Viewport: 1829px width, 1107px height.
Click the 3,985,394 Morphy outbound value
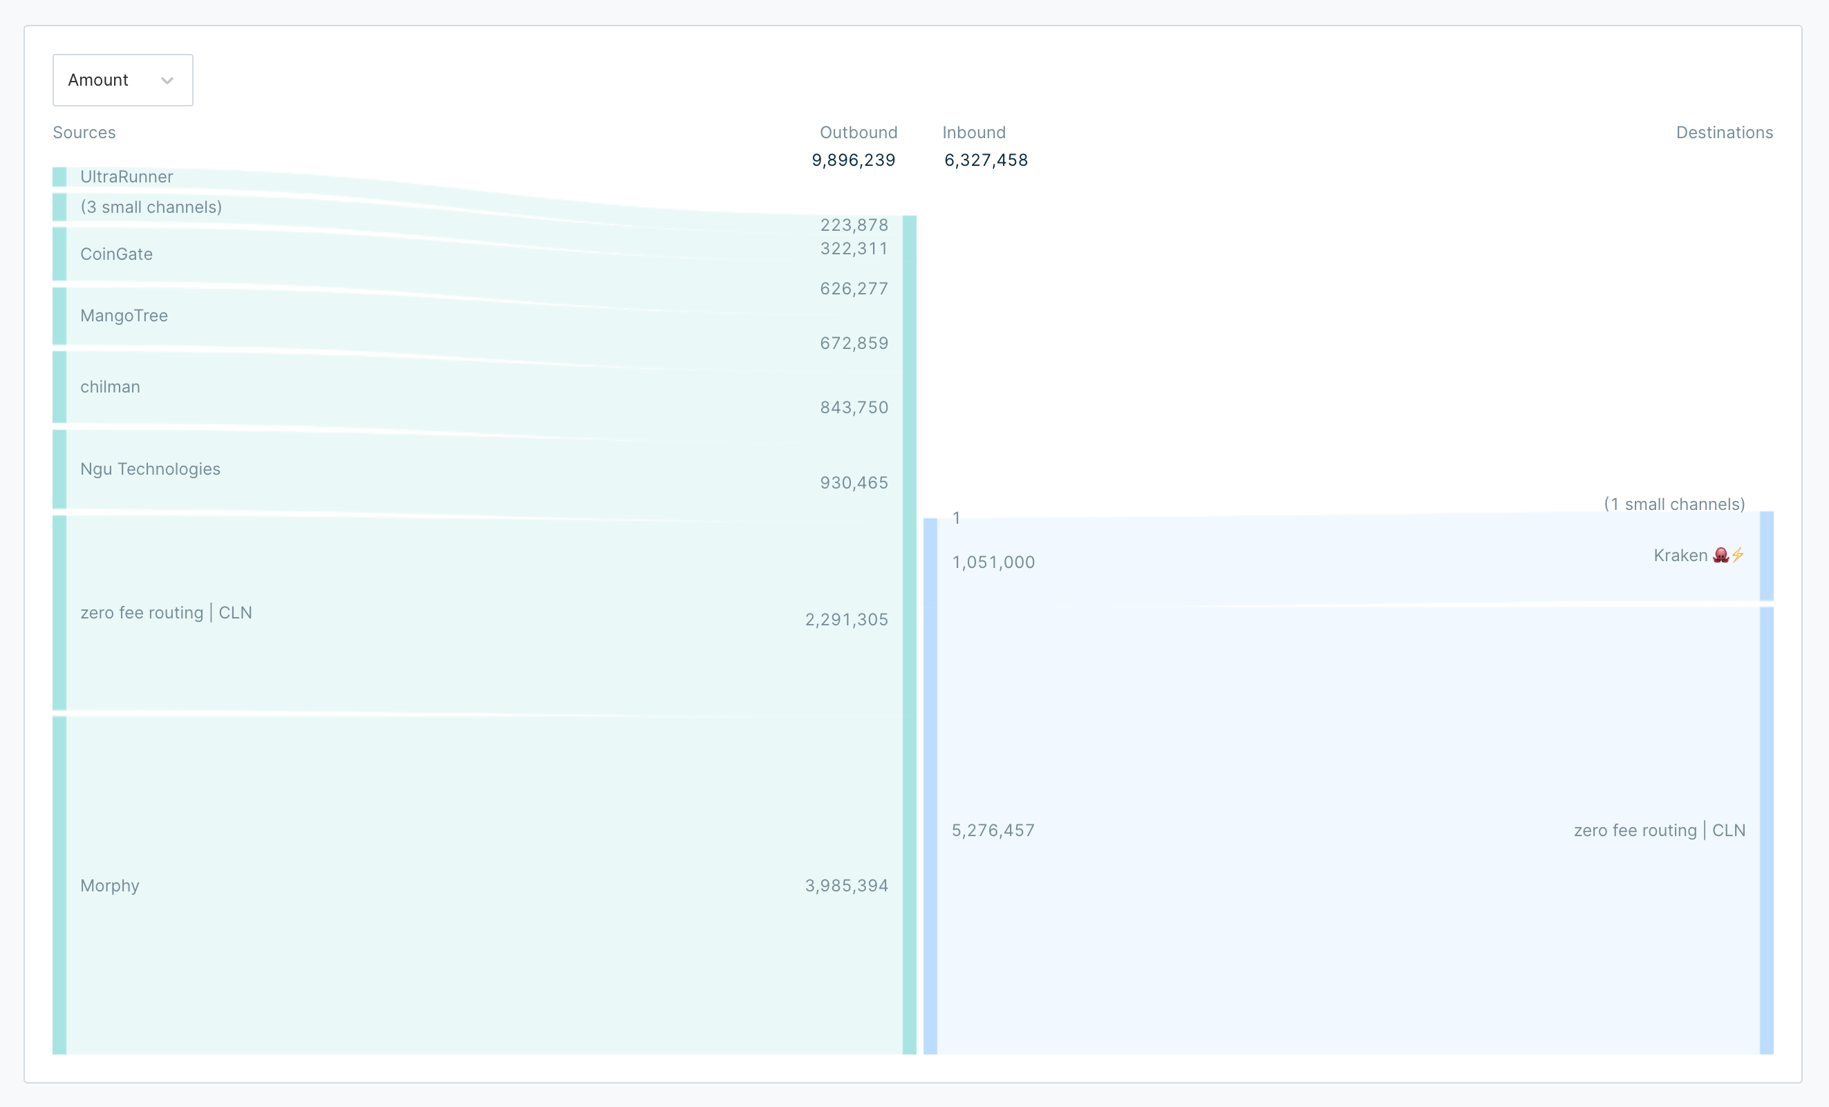pos(846,885)
